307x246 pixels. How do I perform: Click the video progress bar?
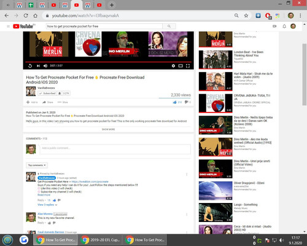(x=108, y=61)
